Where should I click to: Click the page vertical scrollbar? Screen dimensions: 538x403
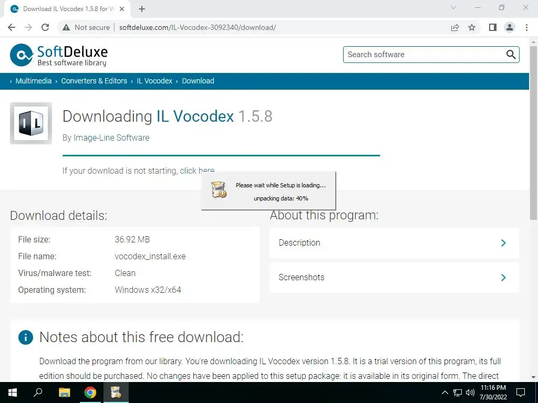point(533,134)
